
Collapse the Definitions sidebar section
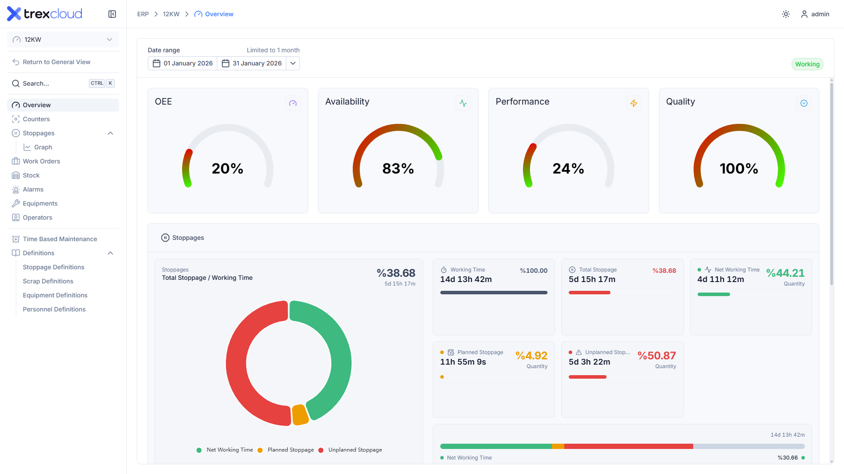[110, 253]
